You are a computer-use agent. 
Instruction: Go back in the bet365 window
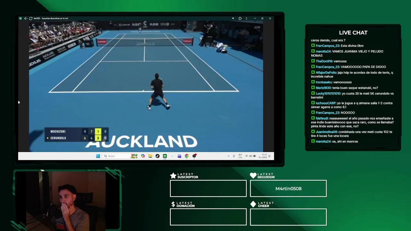point(26,18)
